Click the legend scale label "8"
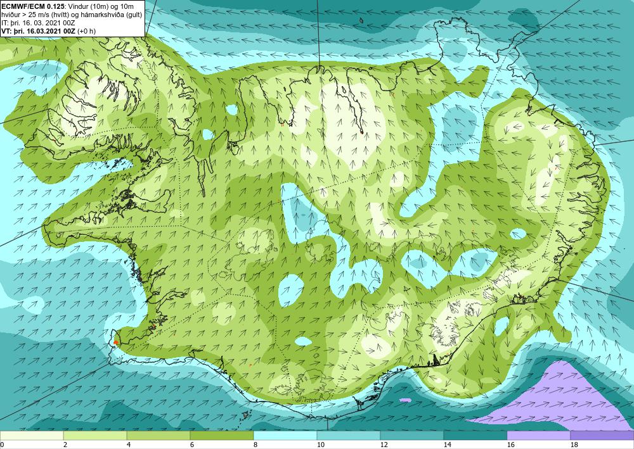 tap(256, 445)
